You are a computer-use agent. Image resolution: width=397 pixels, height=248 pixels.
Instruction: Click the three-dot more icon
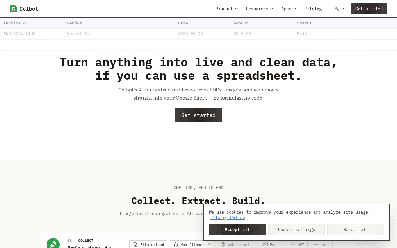316,245
